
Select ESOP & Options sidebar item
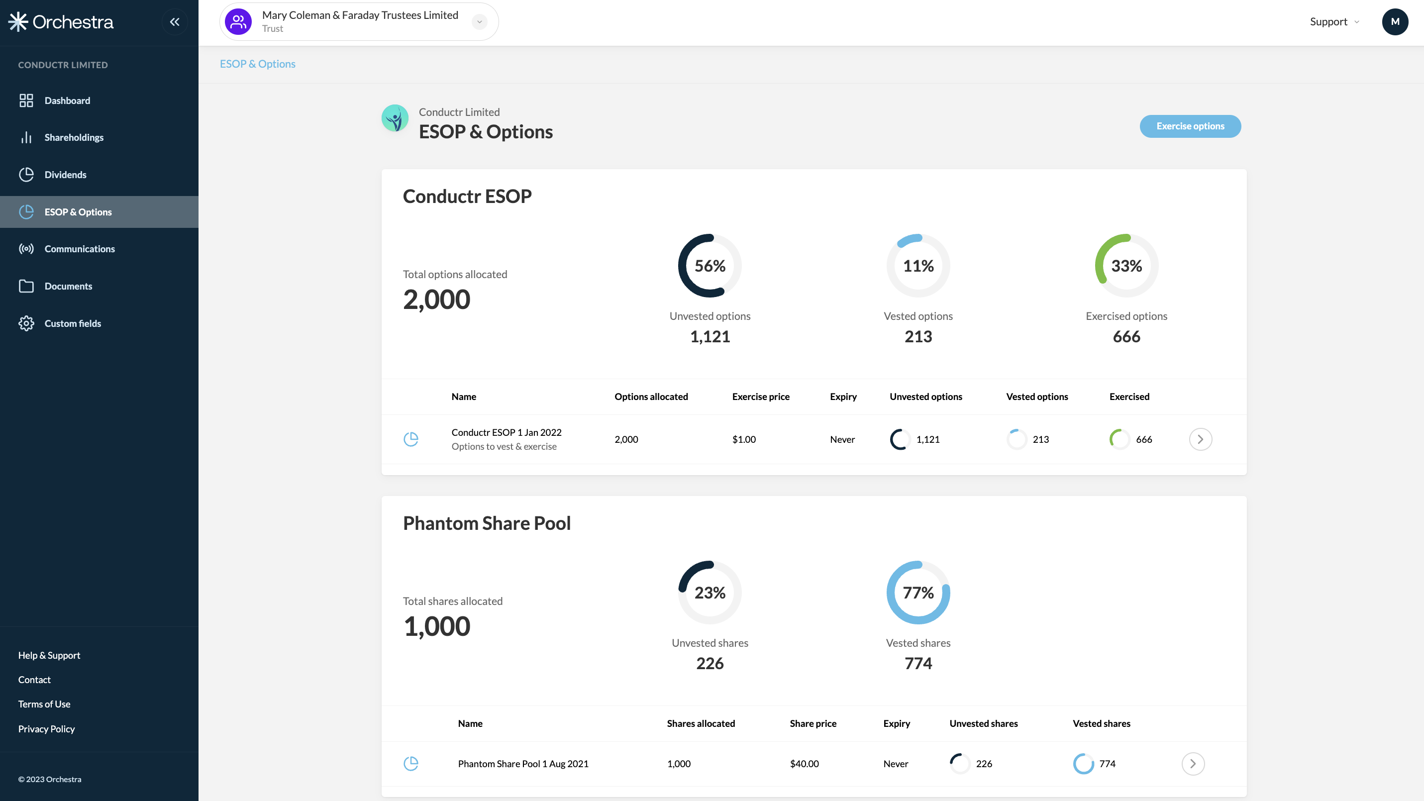pos(99,212)
